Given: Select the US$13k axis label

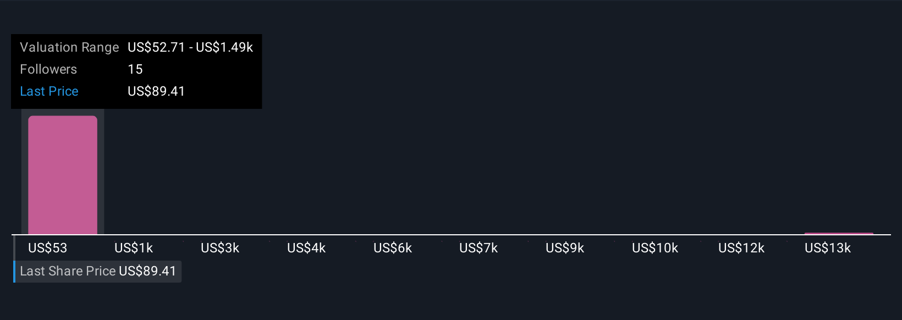Looking at the screenshot, I should (828, 248).
